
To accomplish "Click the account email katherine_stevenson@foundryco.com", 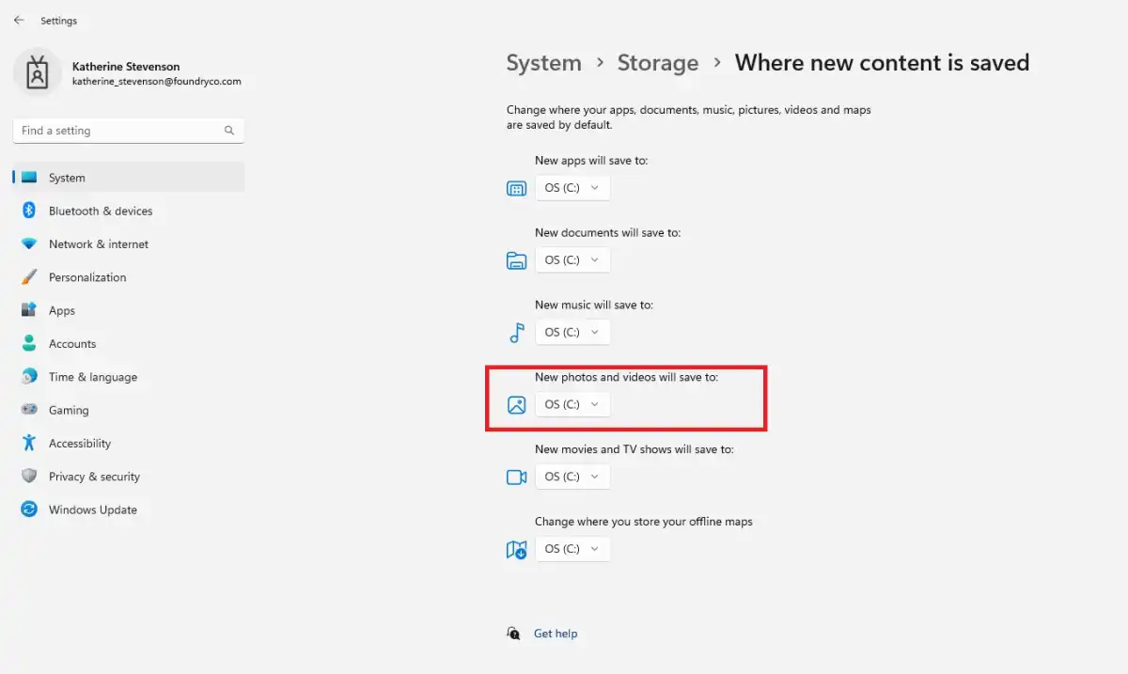I will click(x=157, y=82).
